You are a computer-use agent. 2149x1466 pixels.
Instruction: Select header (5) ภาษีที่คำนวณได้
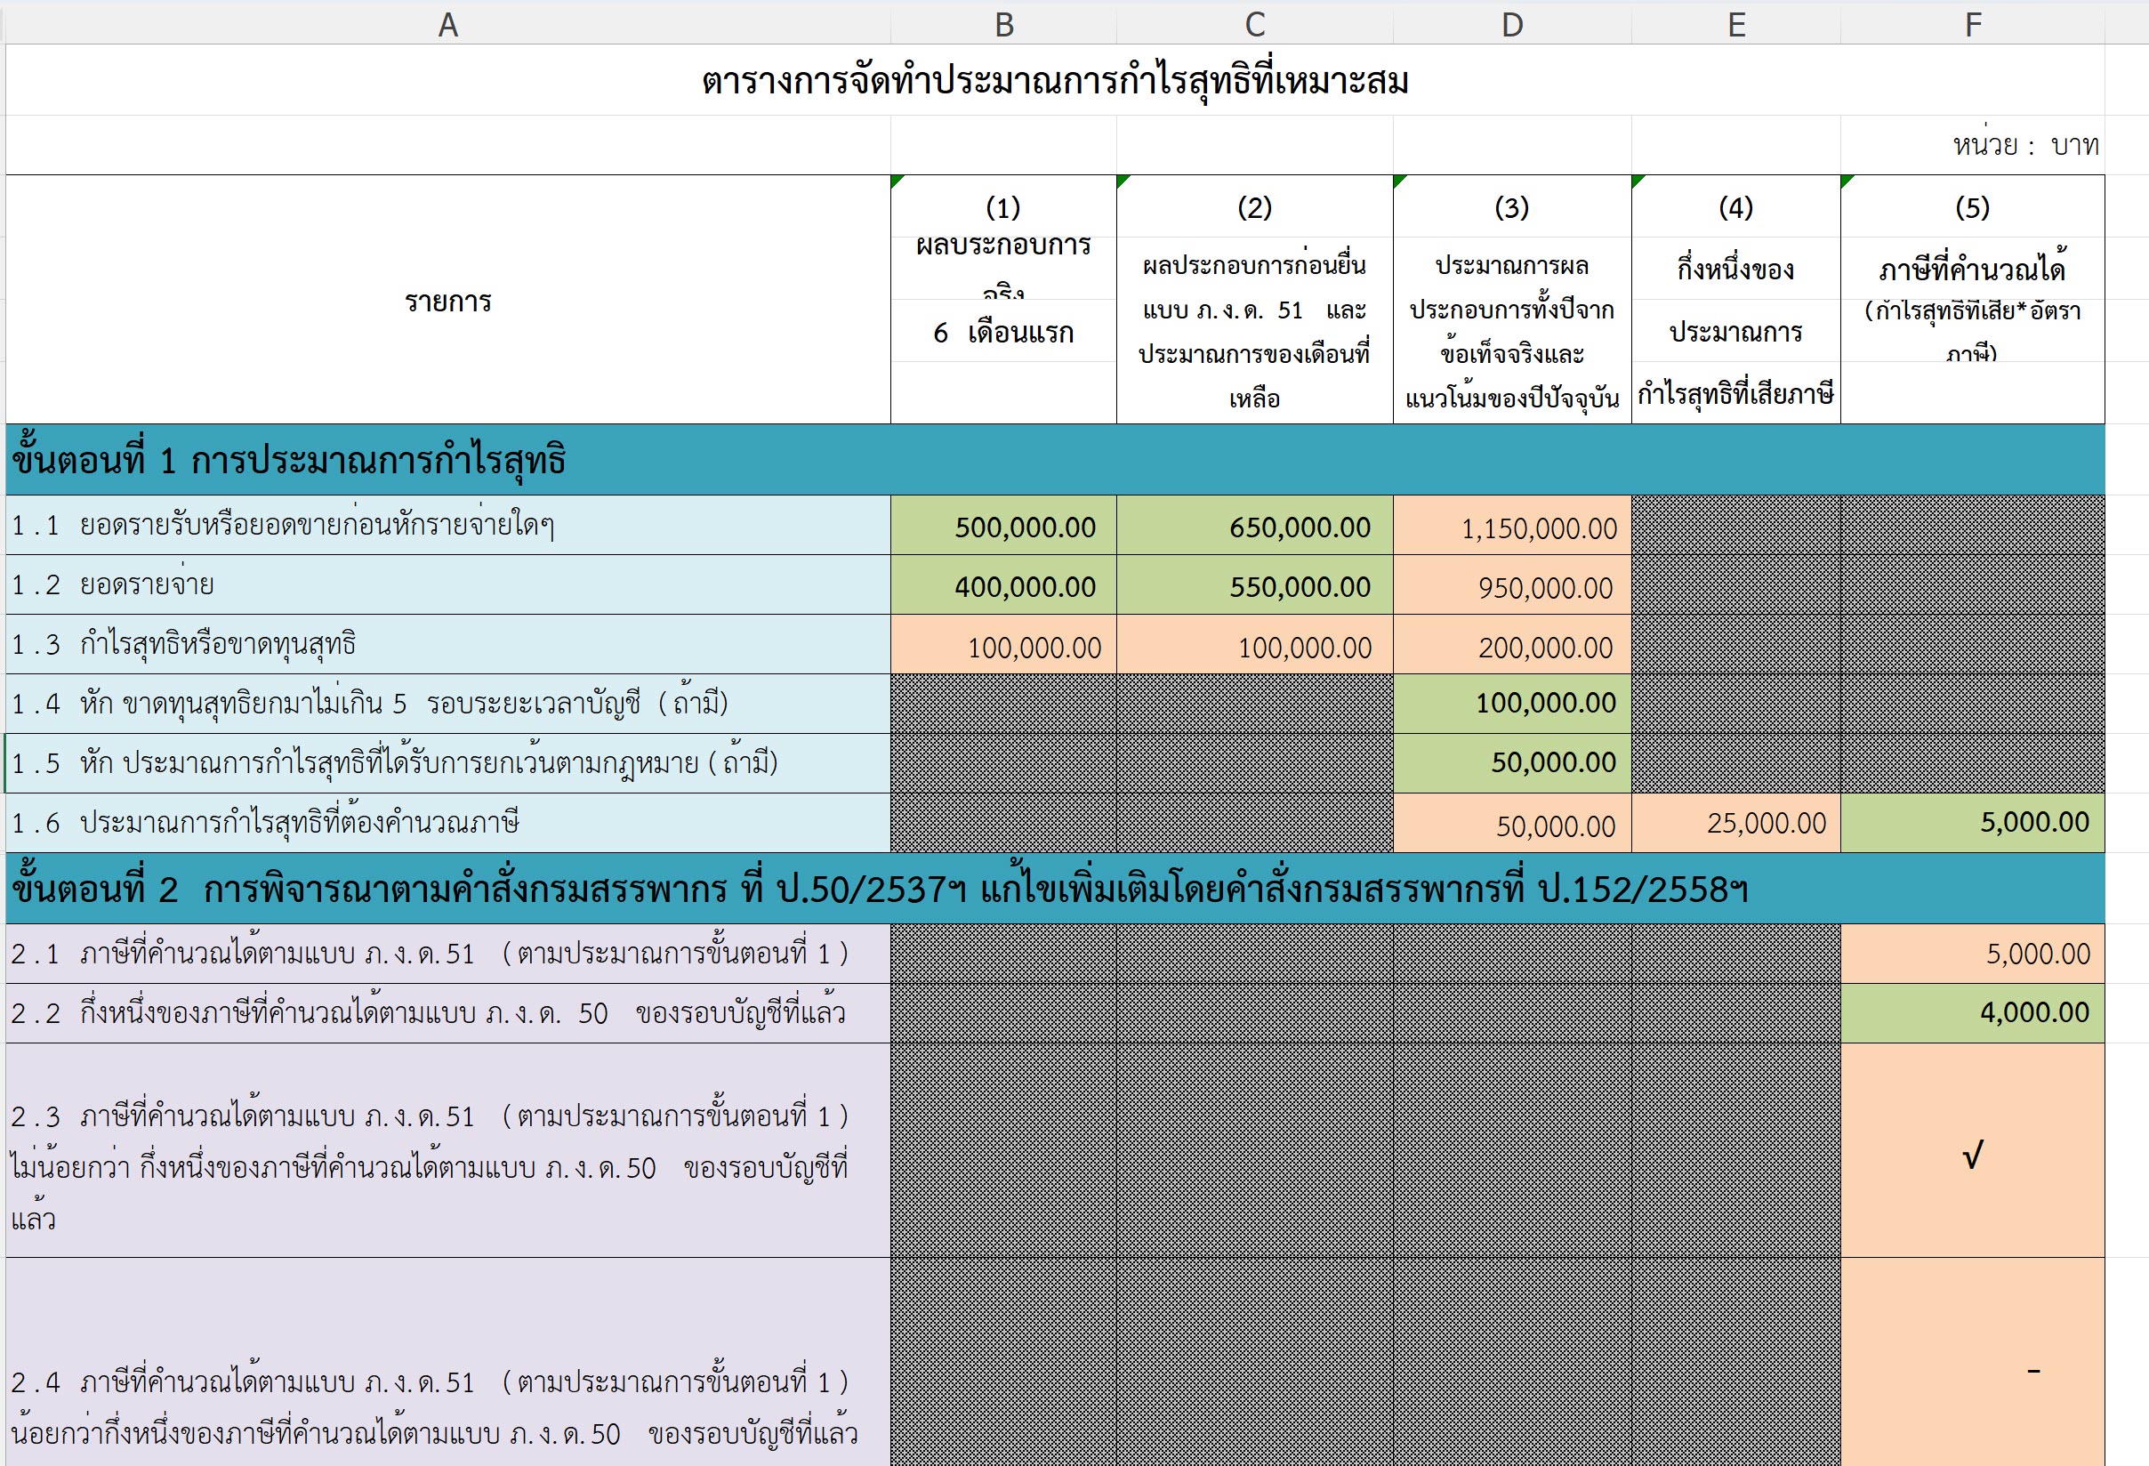1972,300
